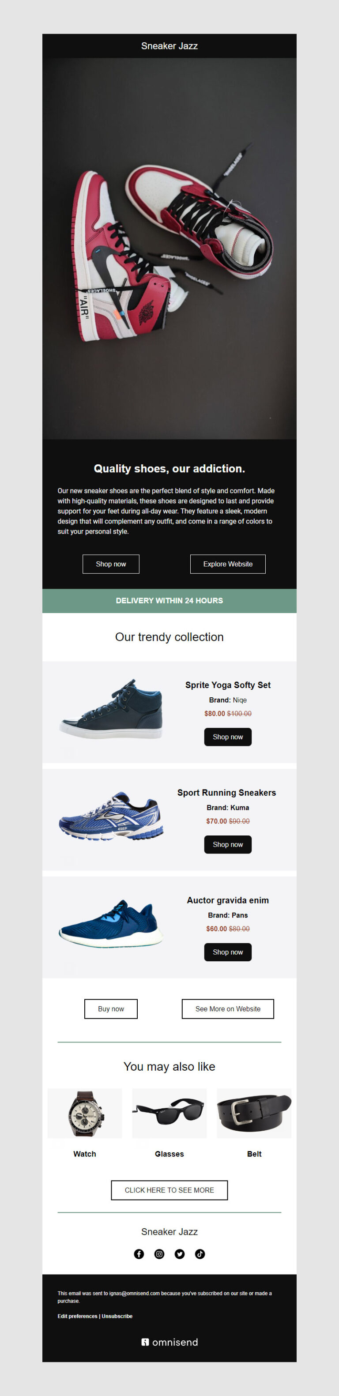The width and height of the screenshot is (339, 1396).
Task: Select the Belt product thumbnail
Action: [254, 1113]
